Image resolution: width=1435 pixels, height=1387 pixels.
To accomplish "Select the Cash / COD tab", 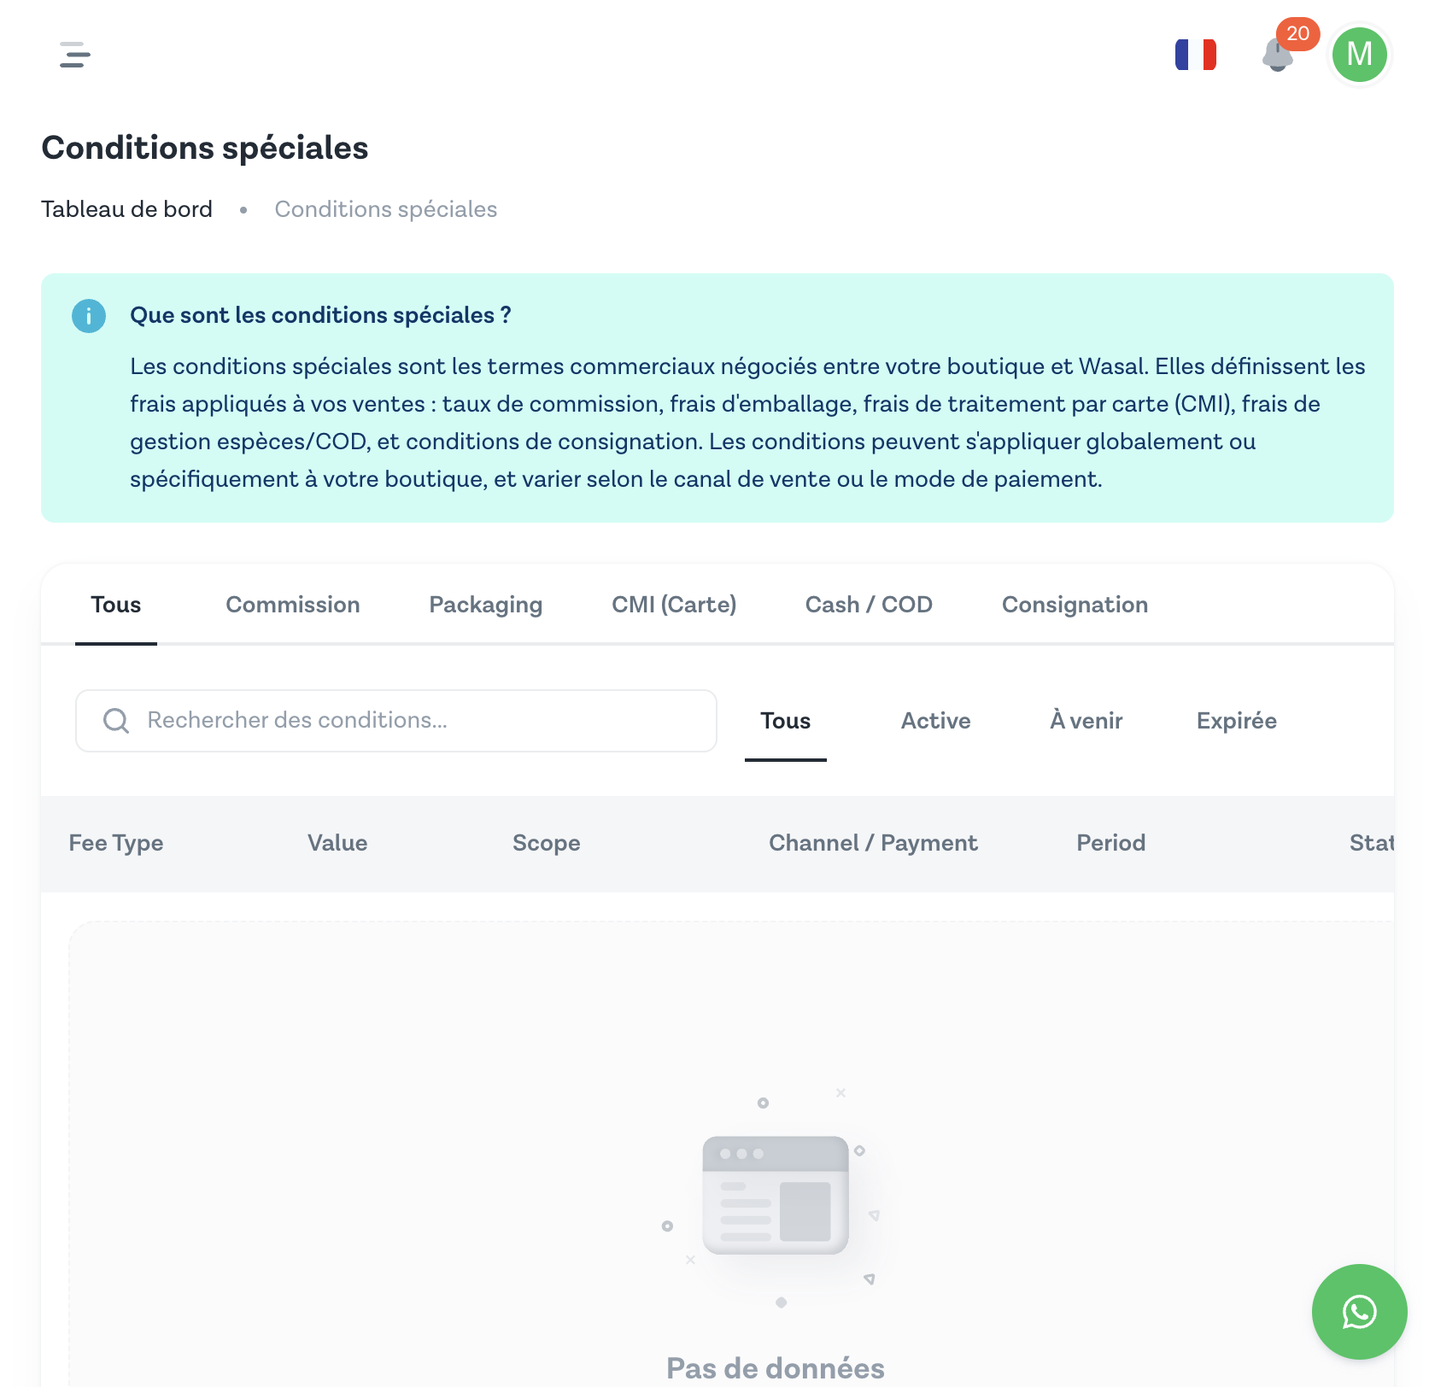I will tap(869, 605).
